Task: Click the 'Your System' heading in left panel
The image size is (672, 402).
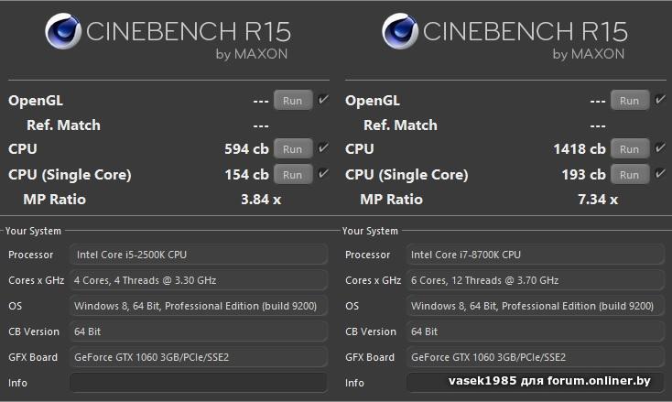Action: (34, 231)
